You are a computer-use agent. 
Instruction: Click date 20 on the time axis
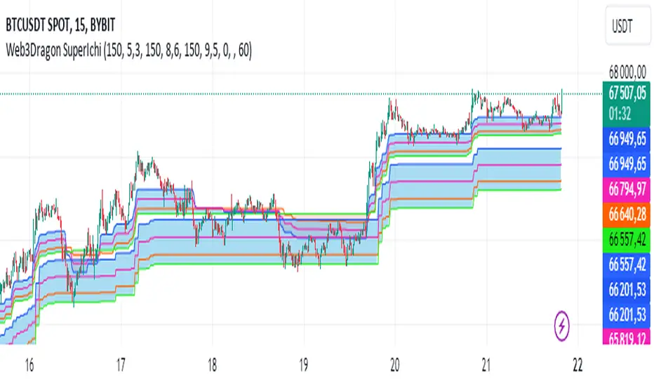click(394, 366)
